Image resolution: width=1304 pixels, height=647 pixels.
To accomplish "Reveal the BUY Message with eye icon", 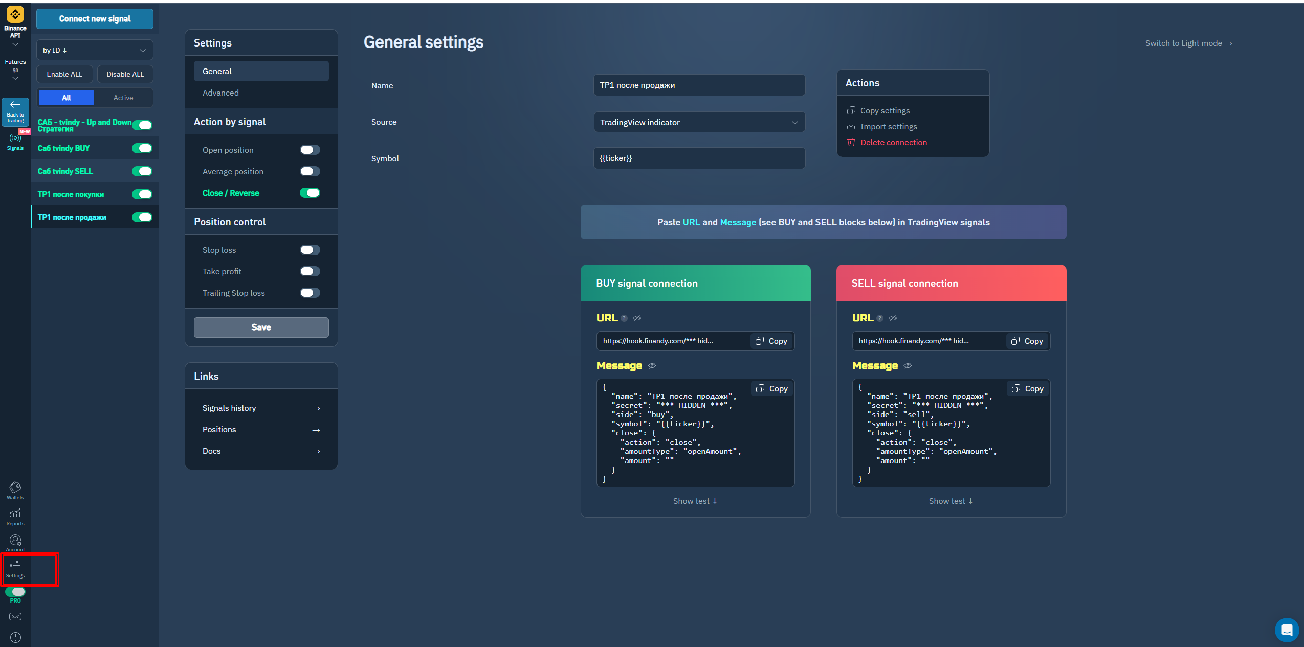I will tap(652, 366).
